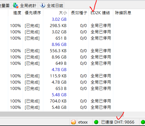
Task: Click the orange etxxx status icon
Action: pos(74,122)
